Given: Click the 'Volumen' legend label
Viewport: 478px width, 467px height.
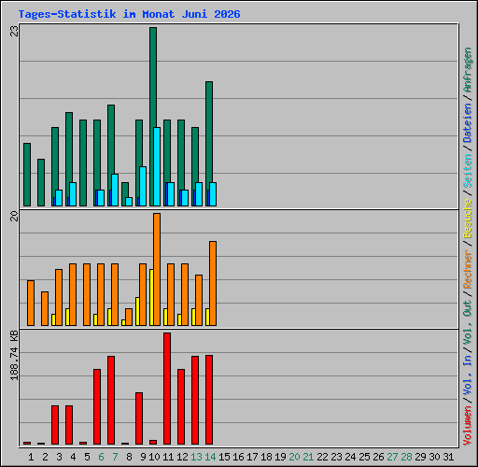Looking at the screenshot, I should [468, 426].
